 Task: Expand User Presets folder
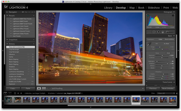tap(11, 36)
